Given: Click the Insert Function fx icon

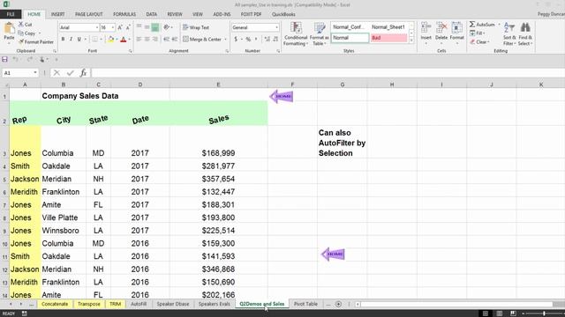Looking at the screenshot, I should (83, 73).
